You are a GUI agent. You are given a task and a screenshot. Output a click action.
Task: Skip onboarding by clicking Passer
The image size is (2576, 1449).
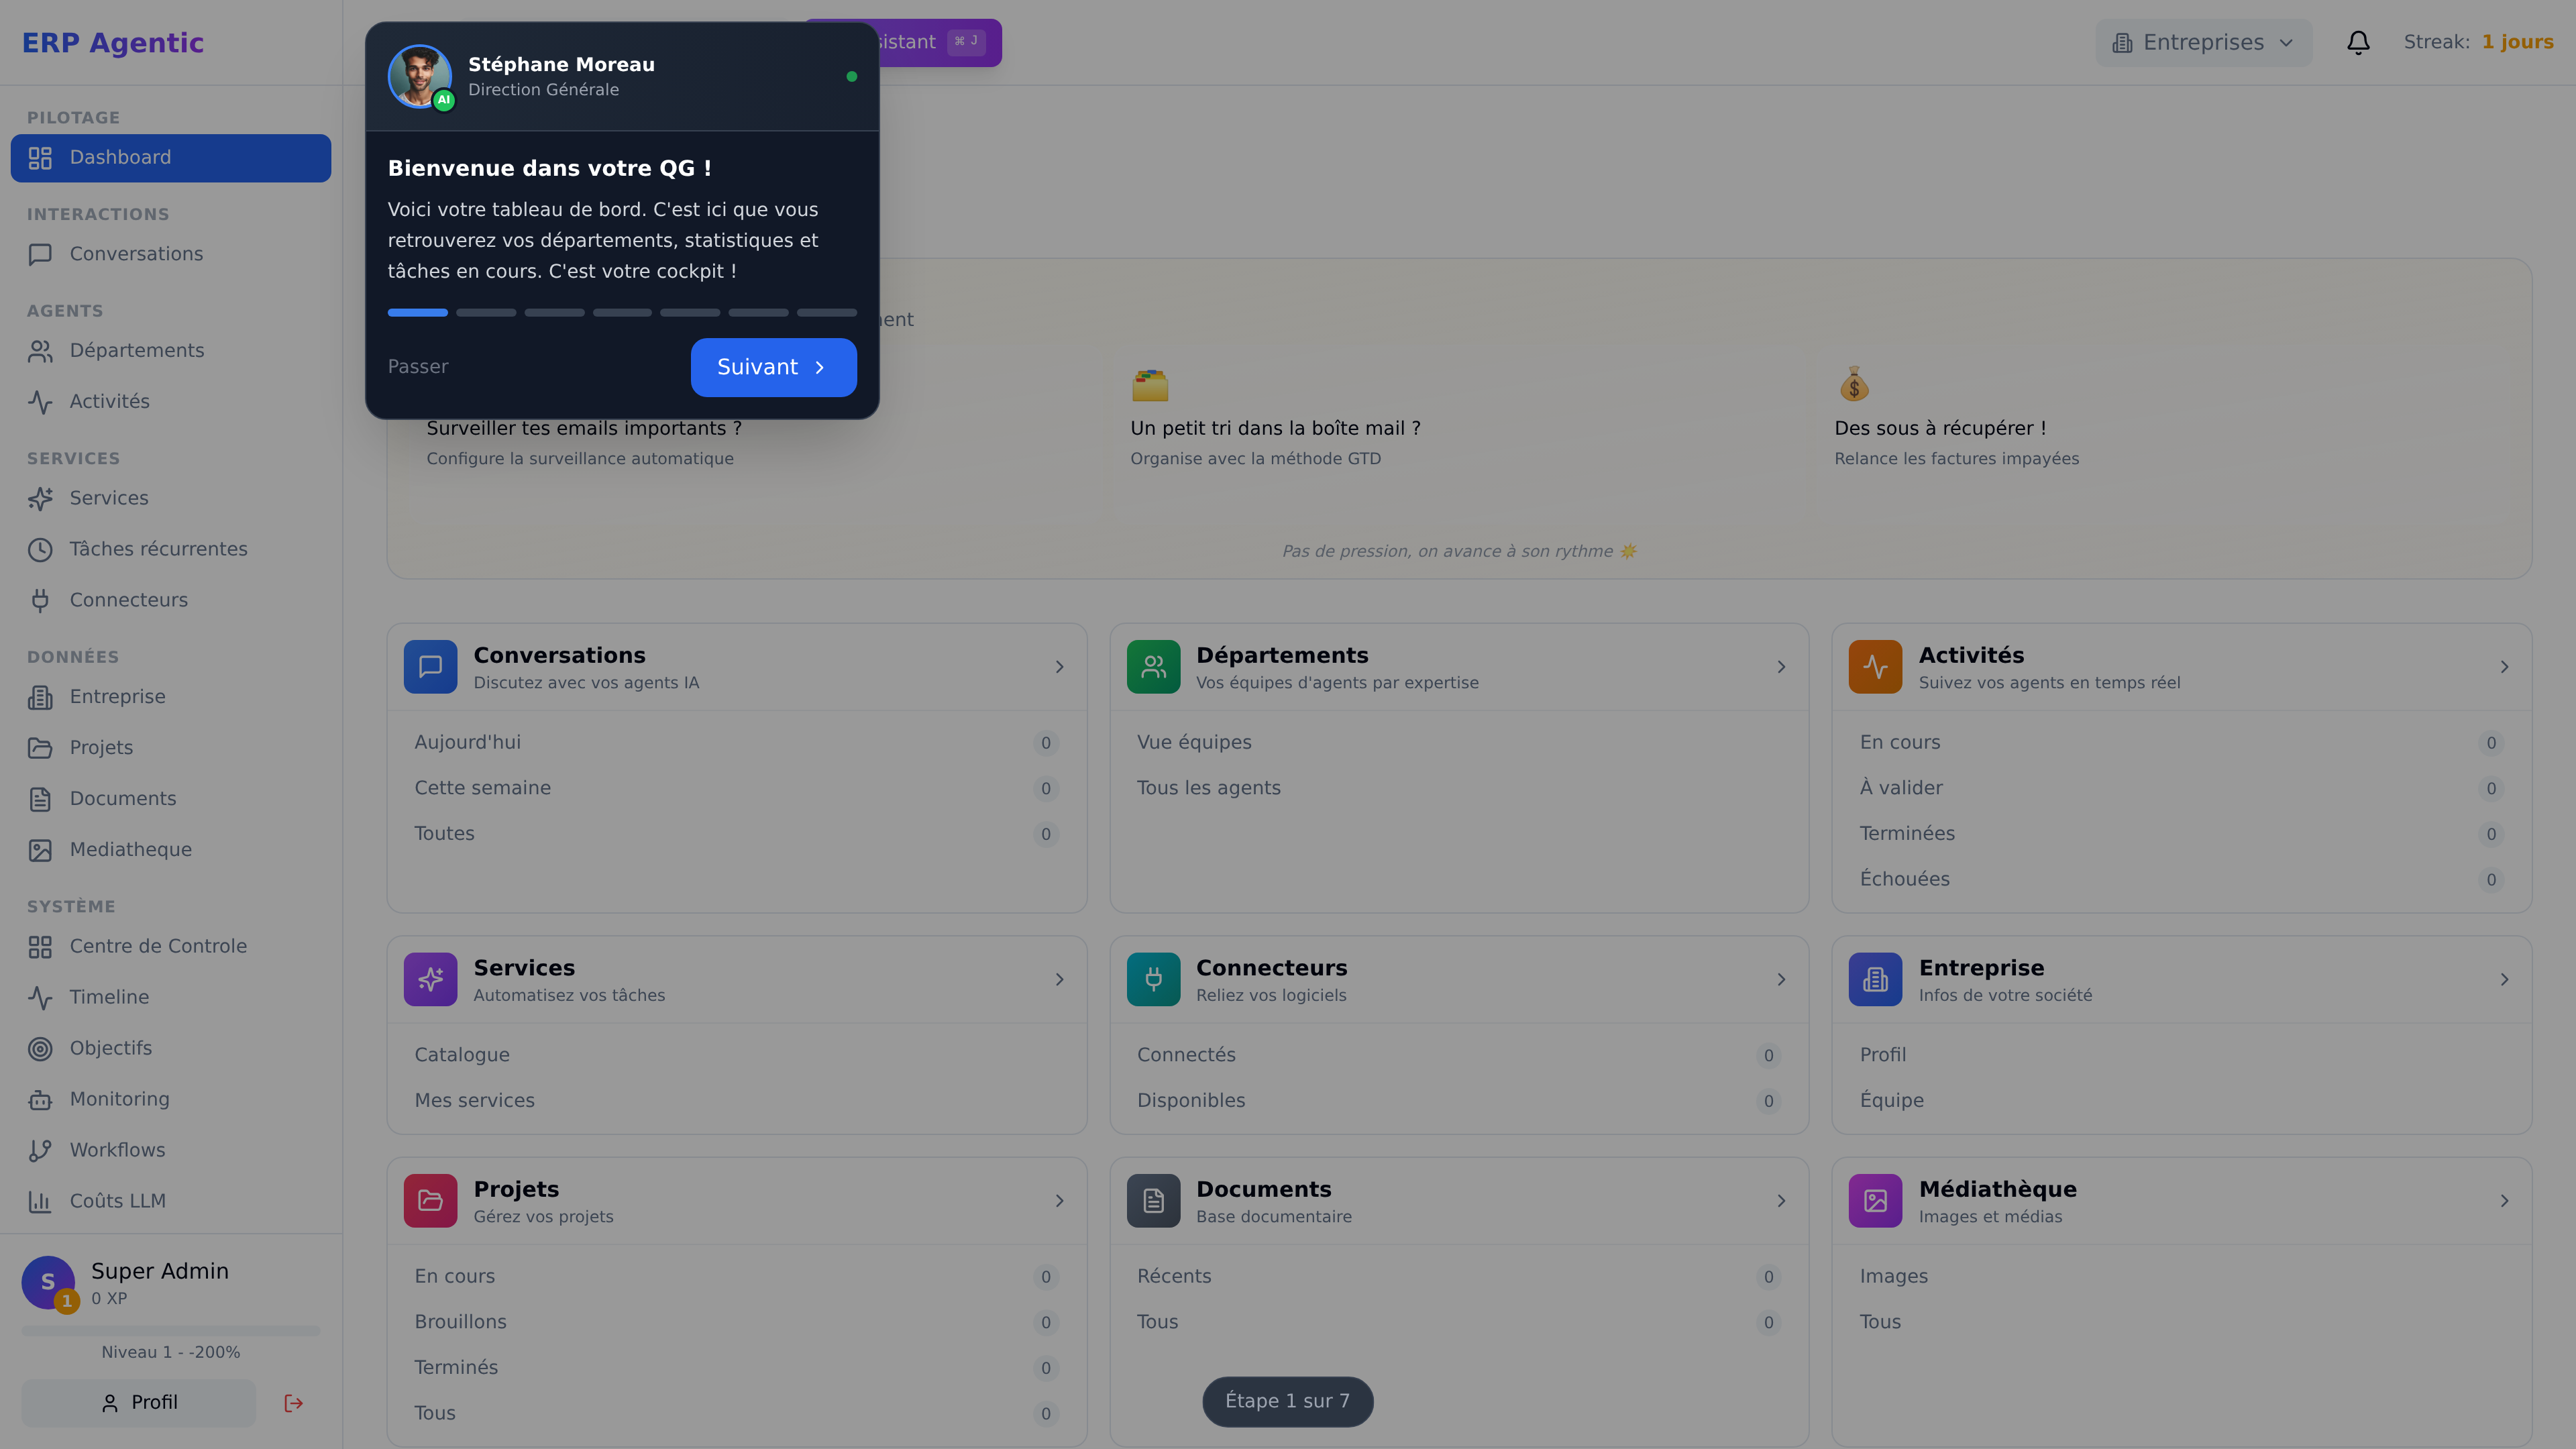pyautogui.click(x=417, y=367)
